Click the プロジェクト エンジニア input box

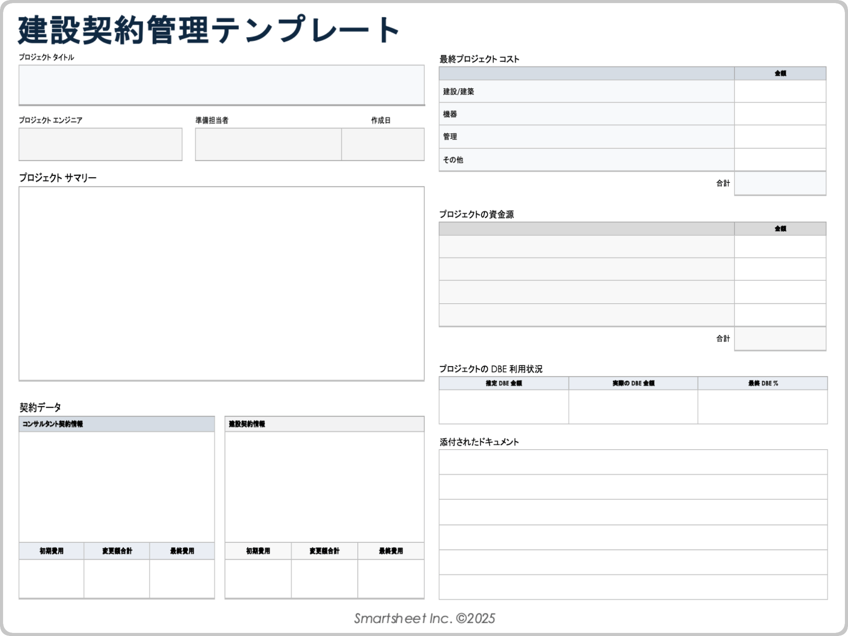click(100, 144)
